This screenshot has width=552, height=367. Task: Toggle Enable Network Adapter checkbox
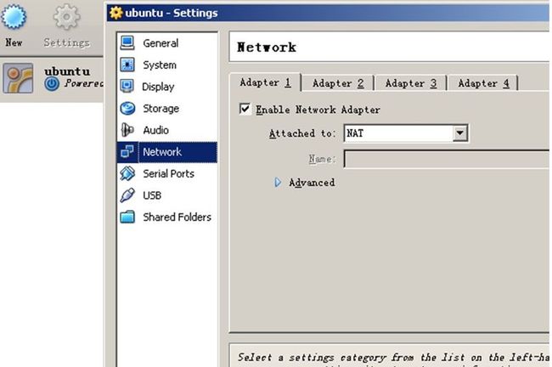tap(245, 110)
